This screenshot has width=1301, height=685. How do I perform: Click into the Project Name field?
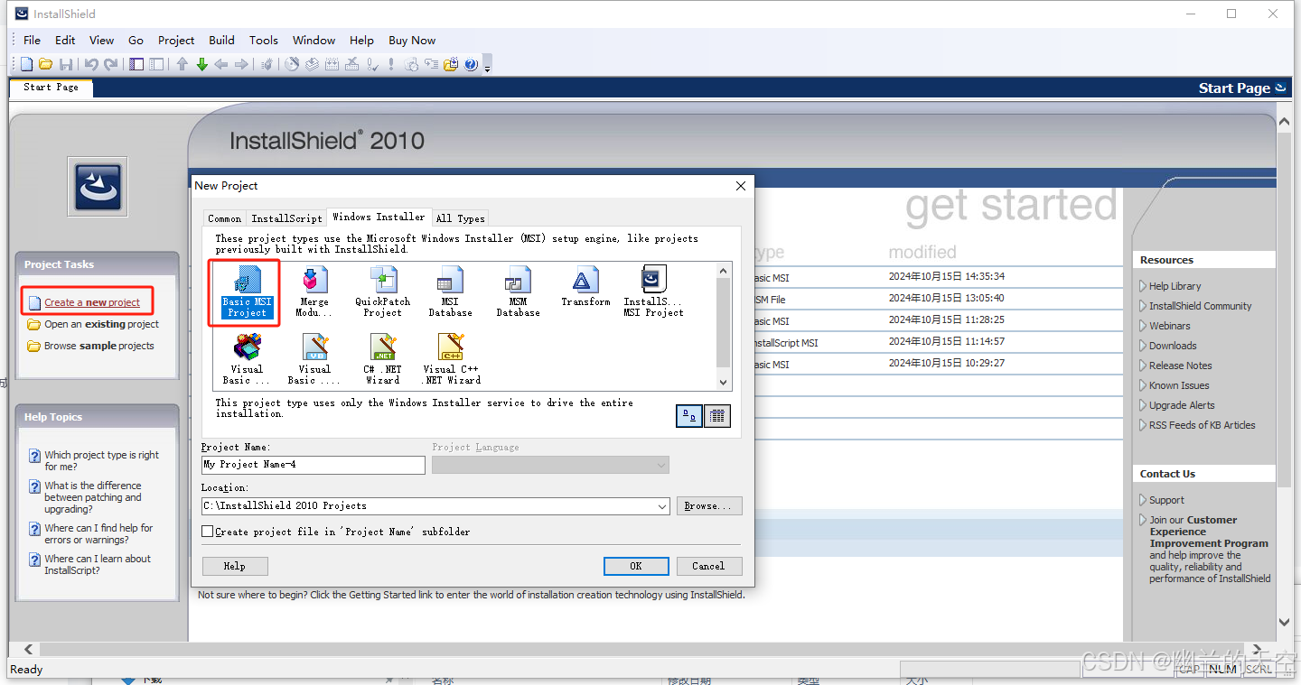(314, 465)
